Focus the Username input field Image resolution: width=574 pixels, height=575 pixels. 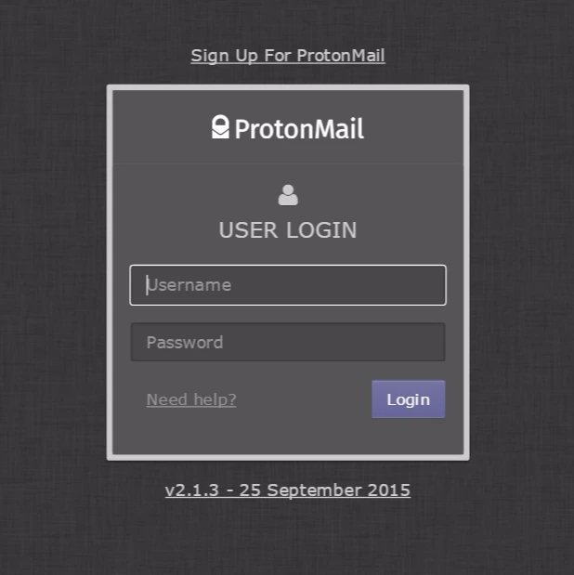point(288,285)
